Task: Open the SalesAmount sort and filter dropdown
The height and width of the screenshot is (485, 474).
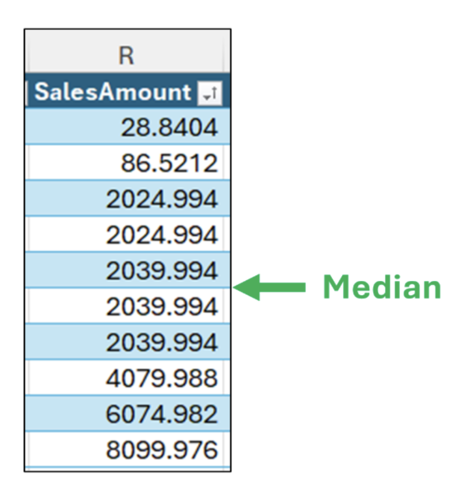Action: pyautogui.click(x=210, y=92)
